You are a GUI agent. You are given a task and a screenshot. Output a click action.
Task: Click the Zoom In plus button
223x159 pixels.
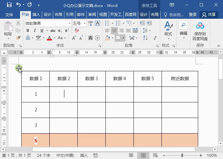[x=201, y=156]
